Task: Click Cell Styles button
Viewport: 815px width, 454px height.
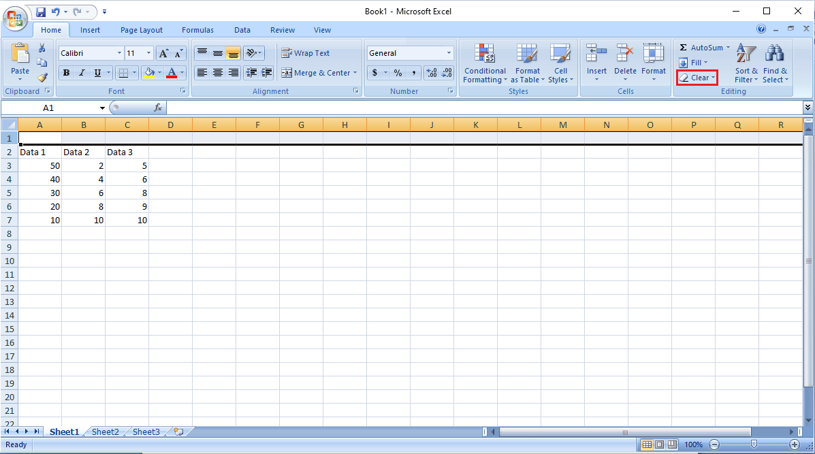Action: 560,63
